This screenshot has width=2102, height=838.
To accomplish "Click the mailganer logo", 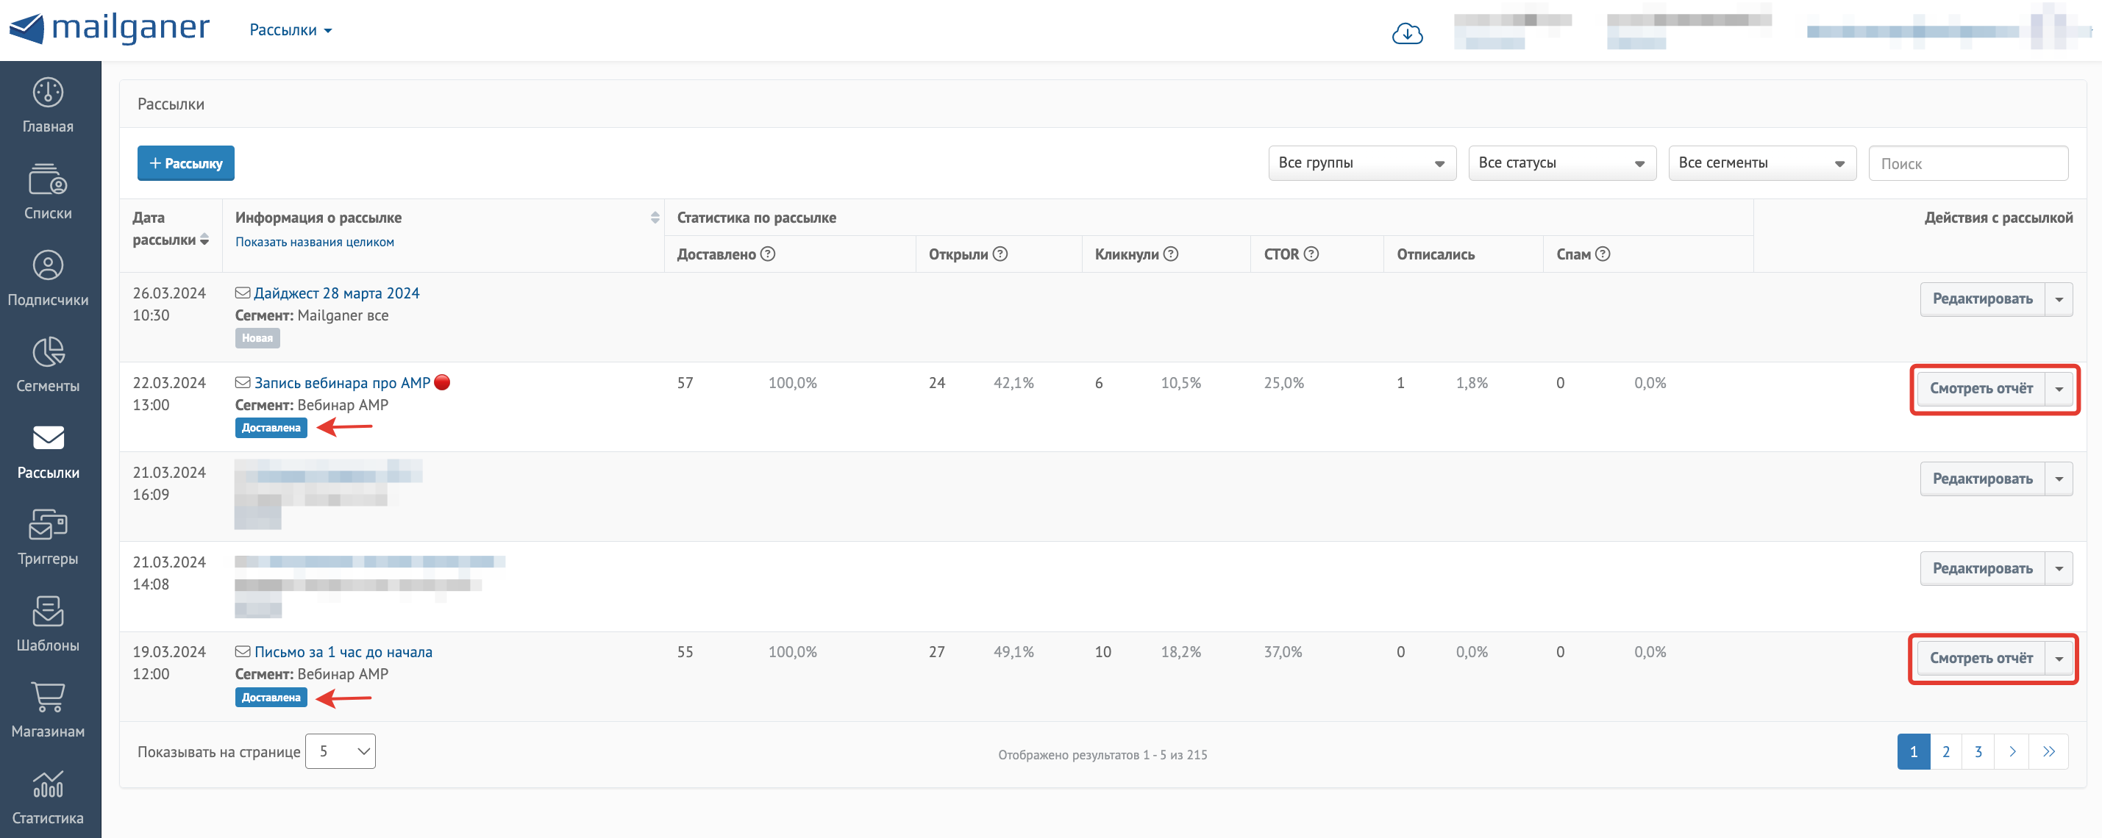I will (110, 29).
